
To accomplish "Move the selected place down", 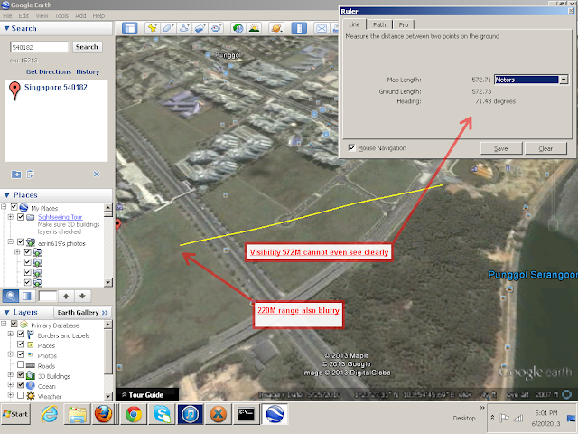I will [x=82, y=296].
